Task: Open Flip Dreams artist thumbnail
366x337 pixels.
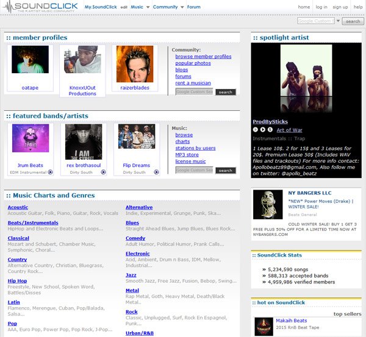Action: coord(137,136)
